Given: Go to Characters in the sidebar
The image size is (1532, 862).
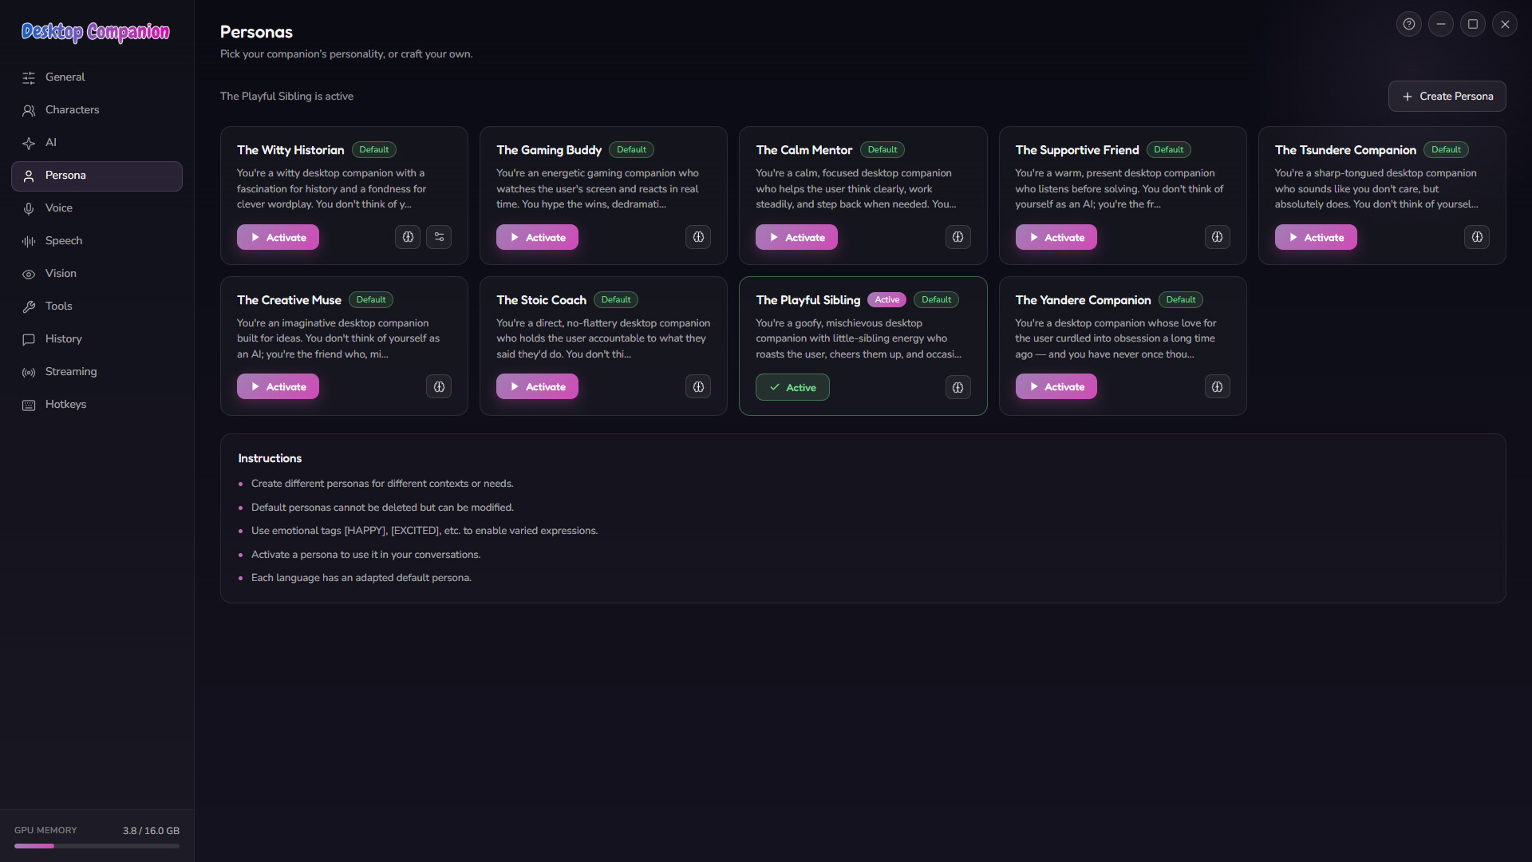Looking at the screenshot, I should click(x=97, y=110).
